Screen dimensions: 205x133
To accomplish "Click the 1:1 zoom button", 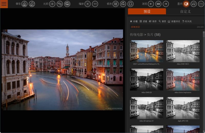I will (x=95, y=4).
